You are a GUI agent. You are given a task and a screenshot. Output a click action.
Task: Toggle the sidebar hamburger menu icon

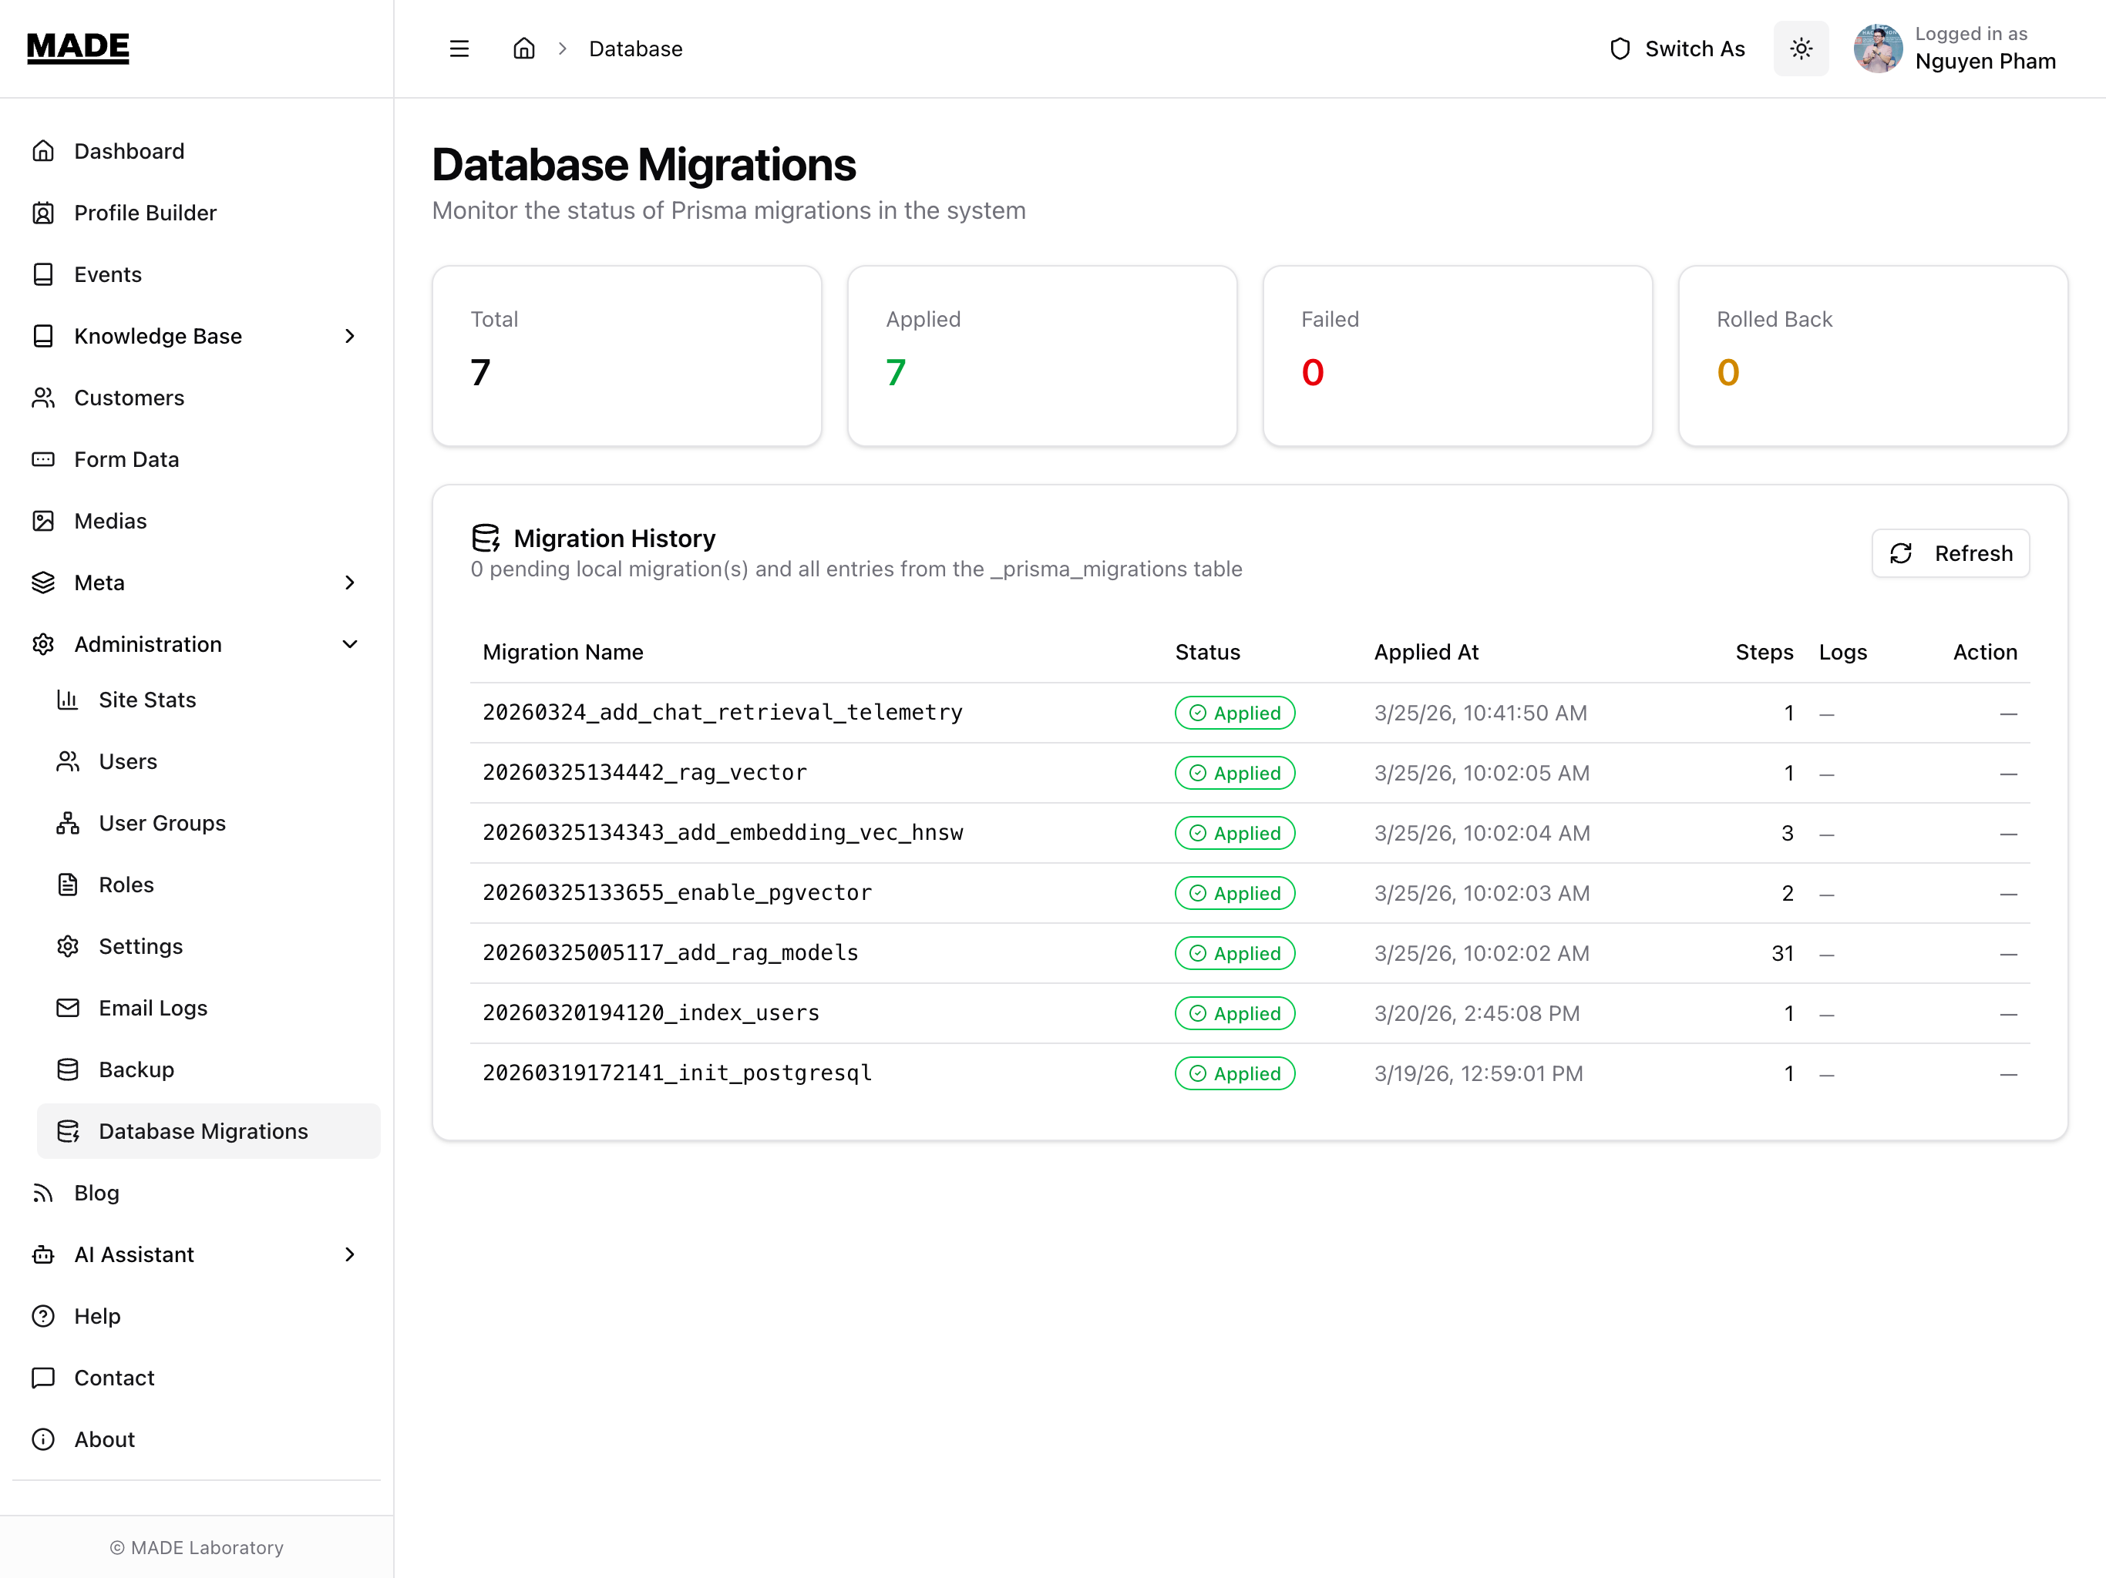point(459,49)
